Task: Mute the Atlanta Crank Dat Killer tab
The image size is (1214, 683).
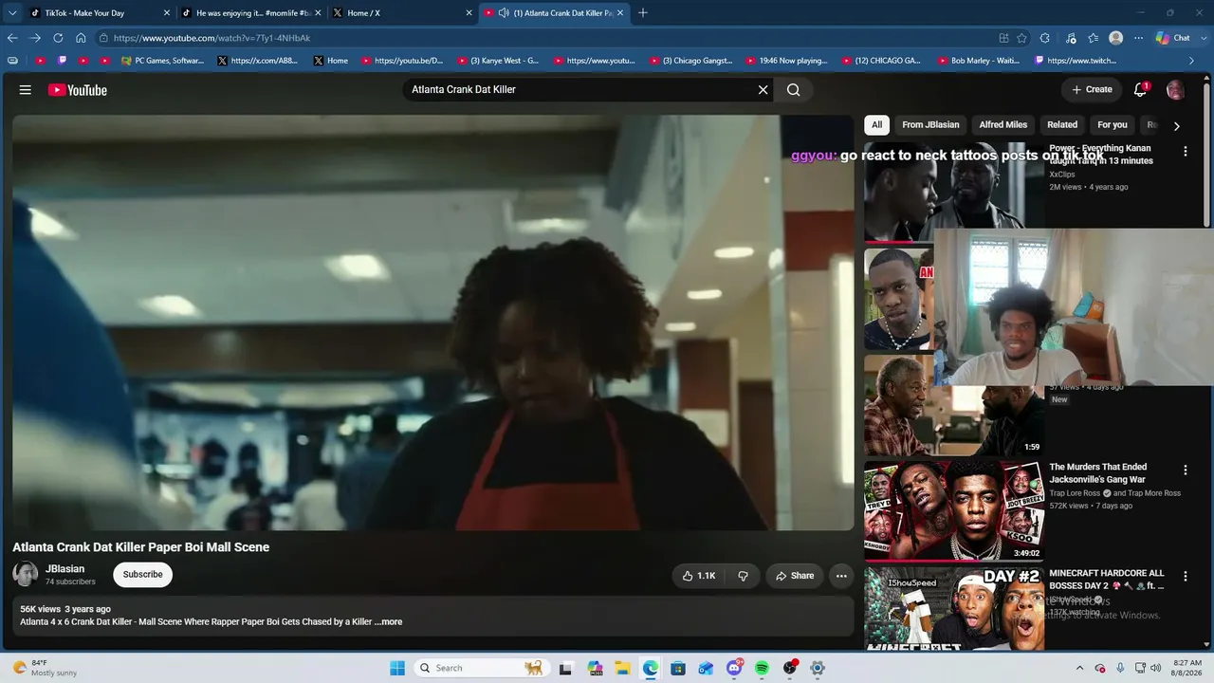Action: tap(504, 13)
